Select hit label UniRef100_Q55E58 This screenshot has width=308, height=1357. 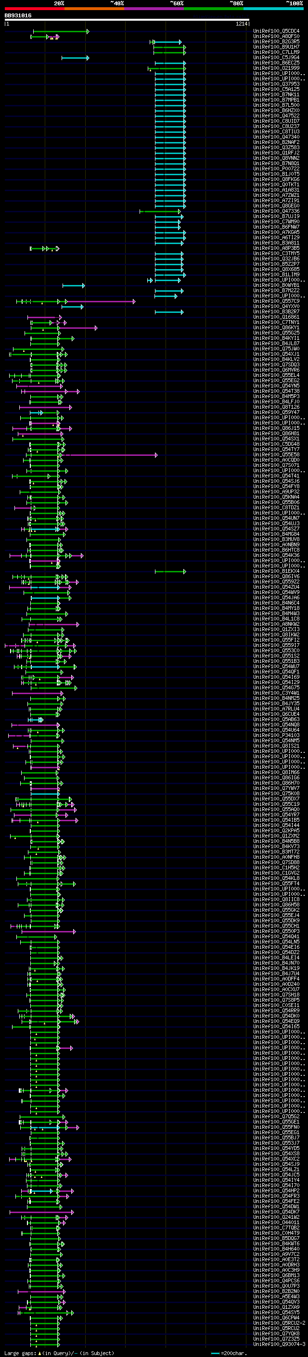[276, 454]
